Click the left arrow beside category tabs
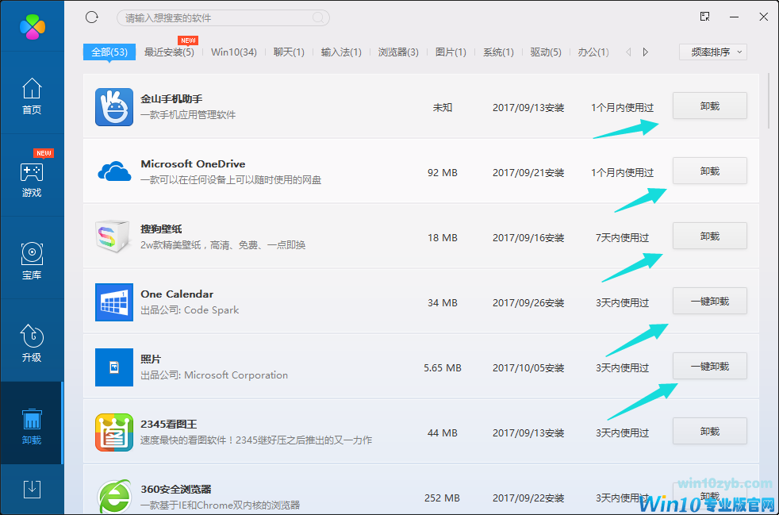 click(x=627, y=51)
